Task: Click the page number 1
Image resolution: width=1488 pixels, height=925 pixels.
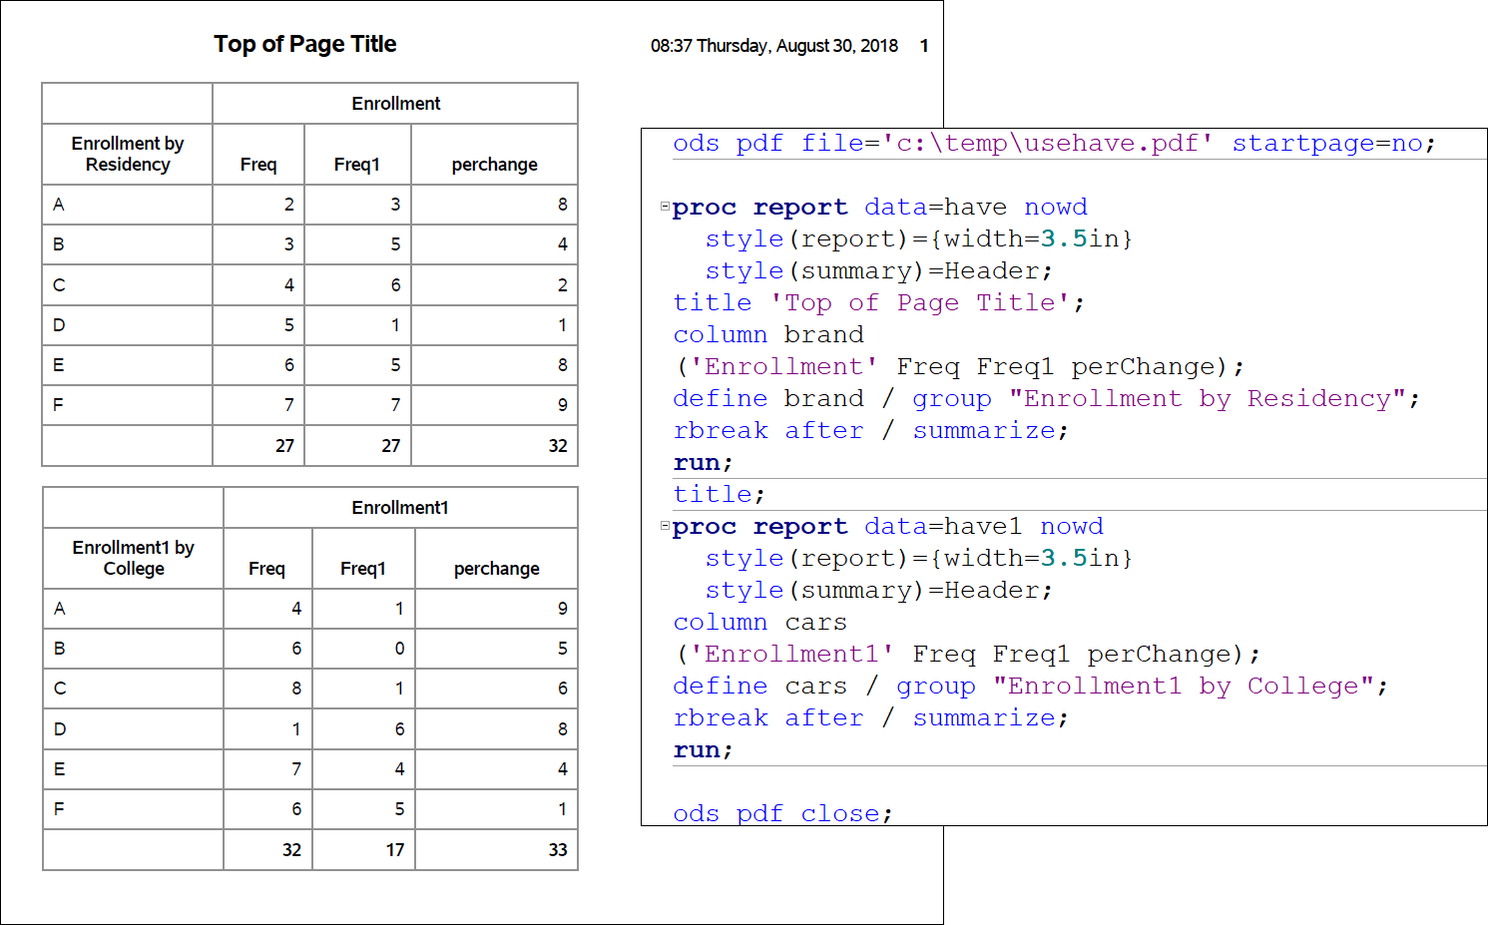Action: coord(923,45)
